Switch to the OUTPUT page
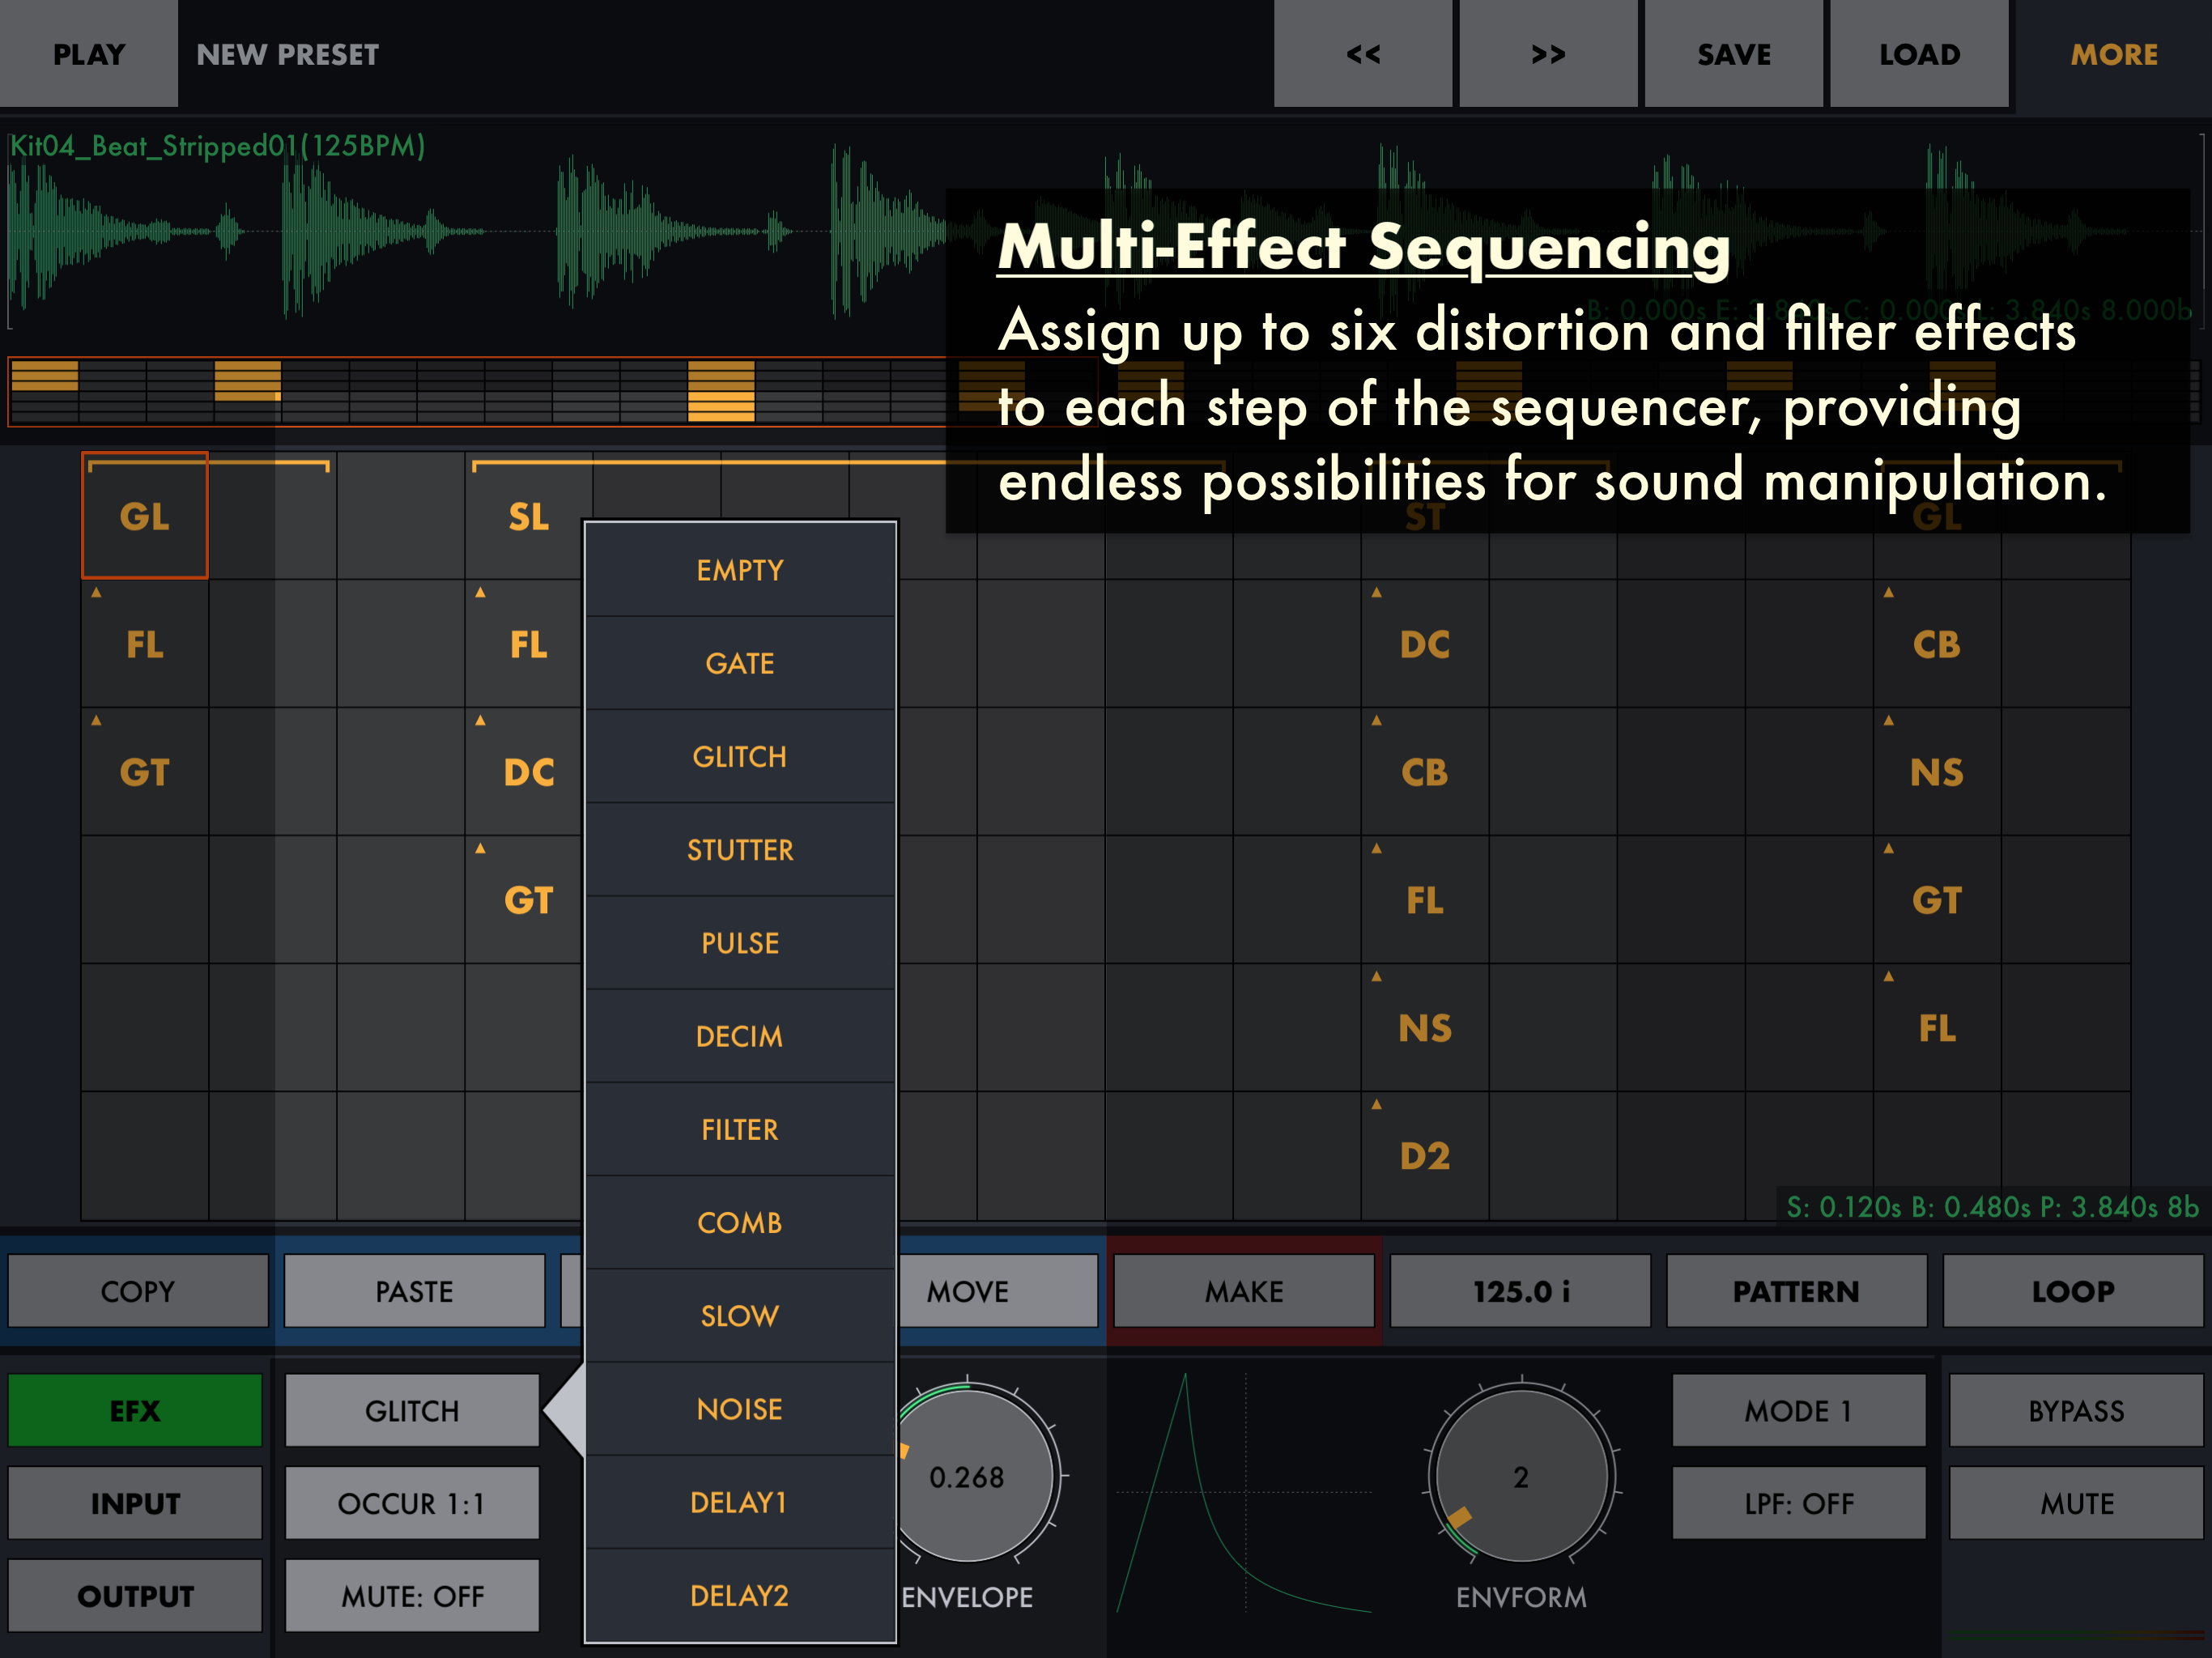Image resolution: width=2212 pixels, height=1658 pixels. pos(135,1596)
